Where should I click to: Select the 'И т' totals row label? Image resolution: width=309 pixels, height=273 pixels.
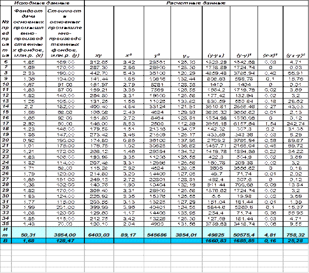(x=6, y=233)
